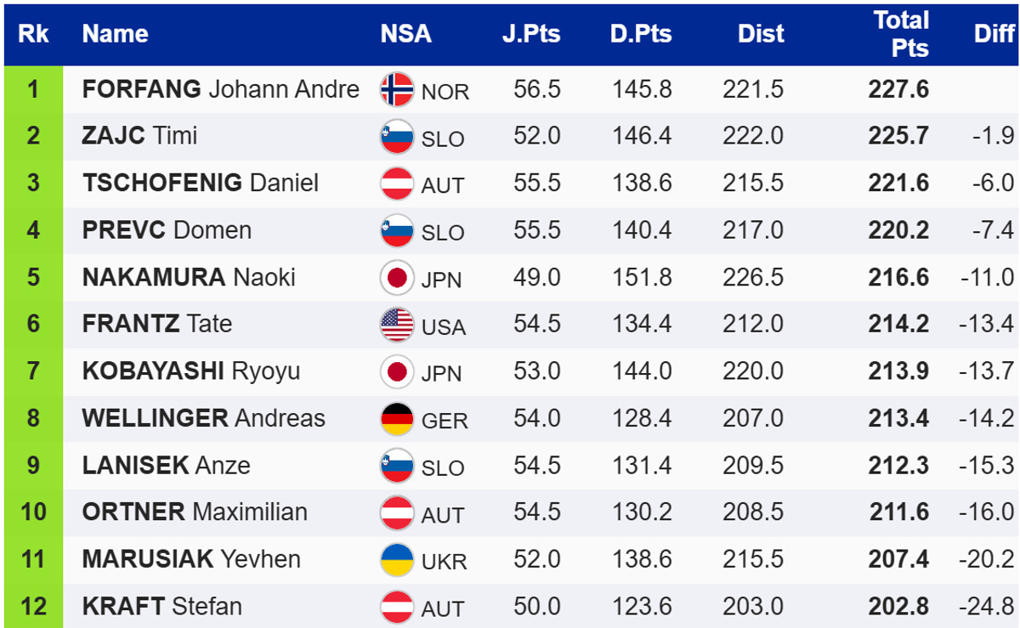Click the Austria flag beside Tschofenig Daniel
This screenshot has width=1020, height=628.
397,184
